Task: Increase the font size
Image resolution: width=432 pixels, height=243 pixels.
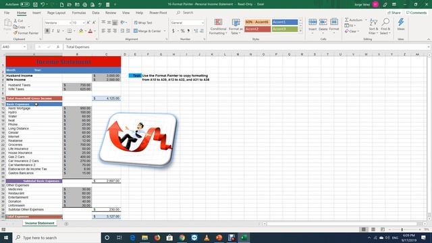Action: click(88, 22)
